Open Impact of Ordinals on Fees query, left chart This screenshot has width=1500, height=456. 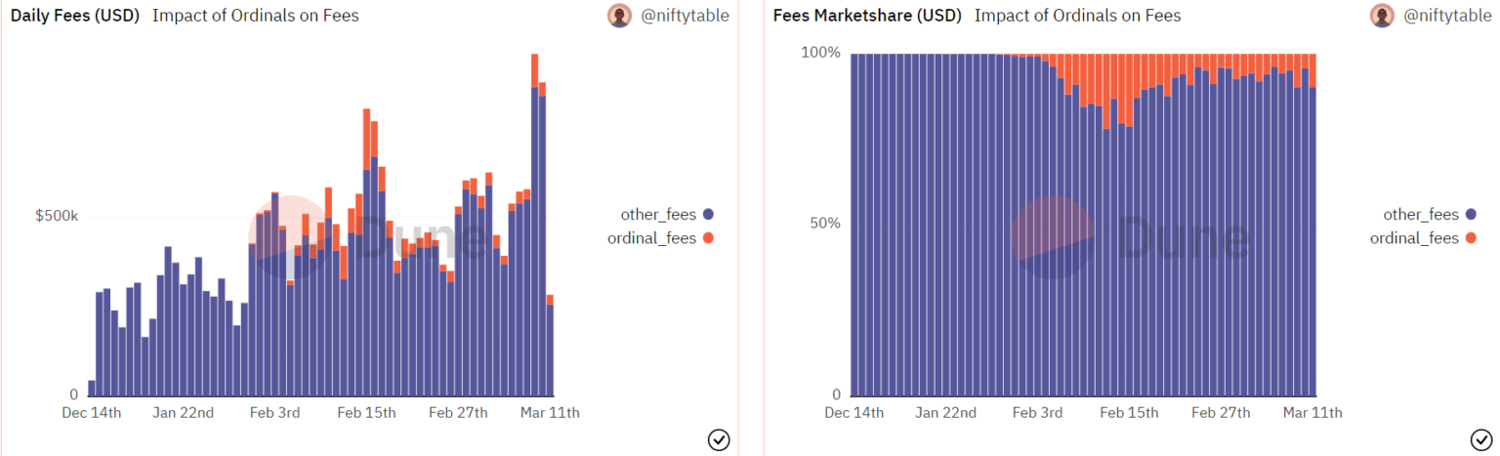[x=256, y=16]
